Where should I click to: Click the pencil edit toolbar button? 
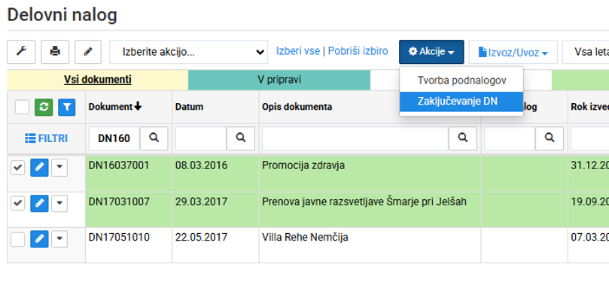[x=88, y=52]
